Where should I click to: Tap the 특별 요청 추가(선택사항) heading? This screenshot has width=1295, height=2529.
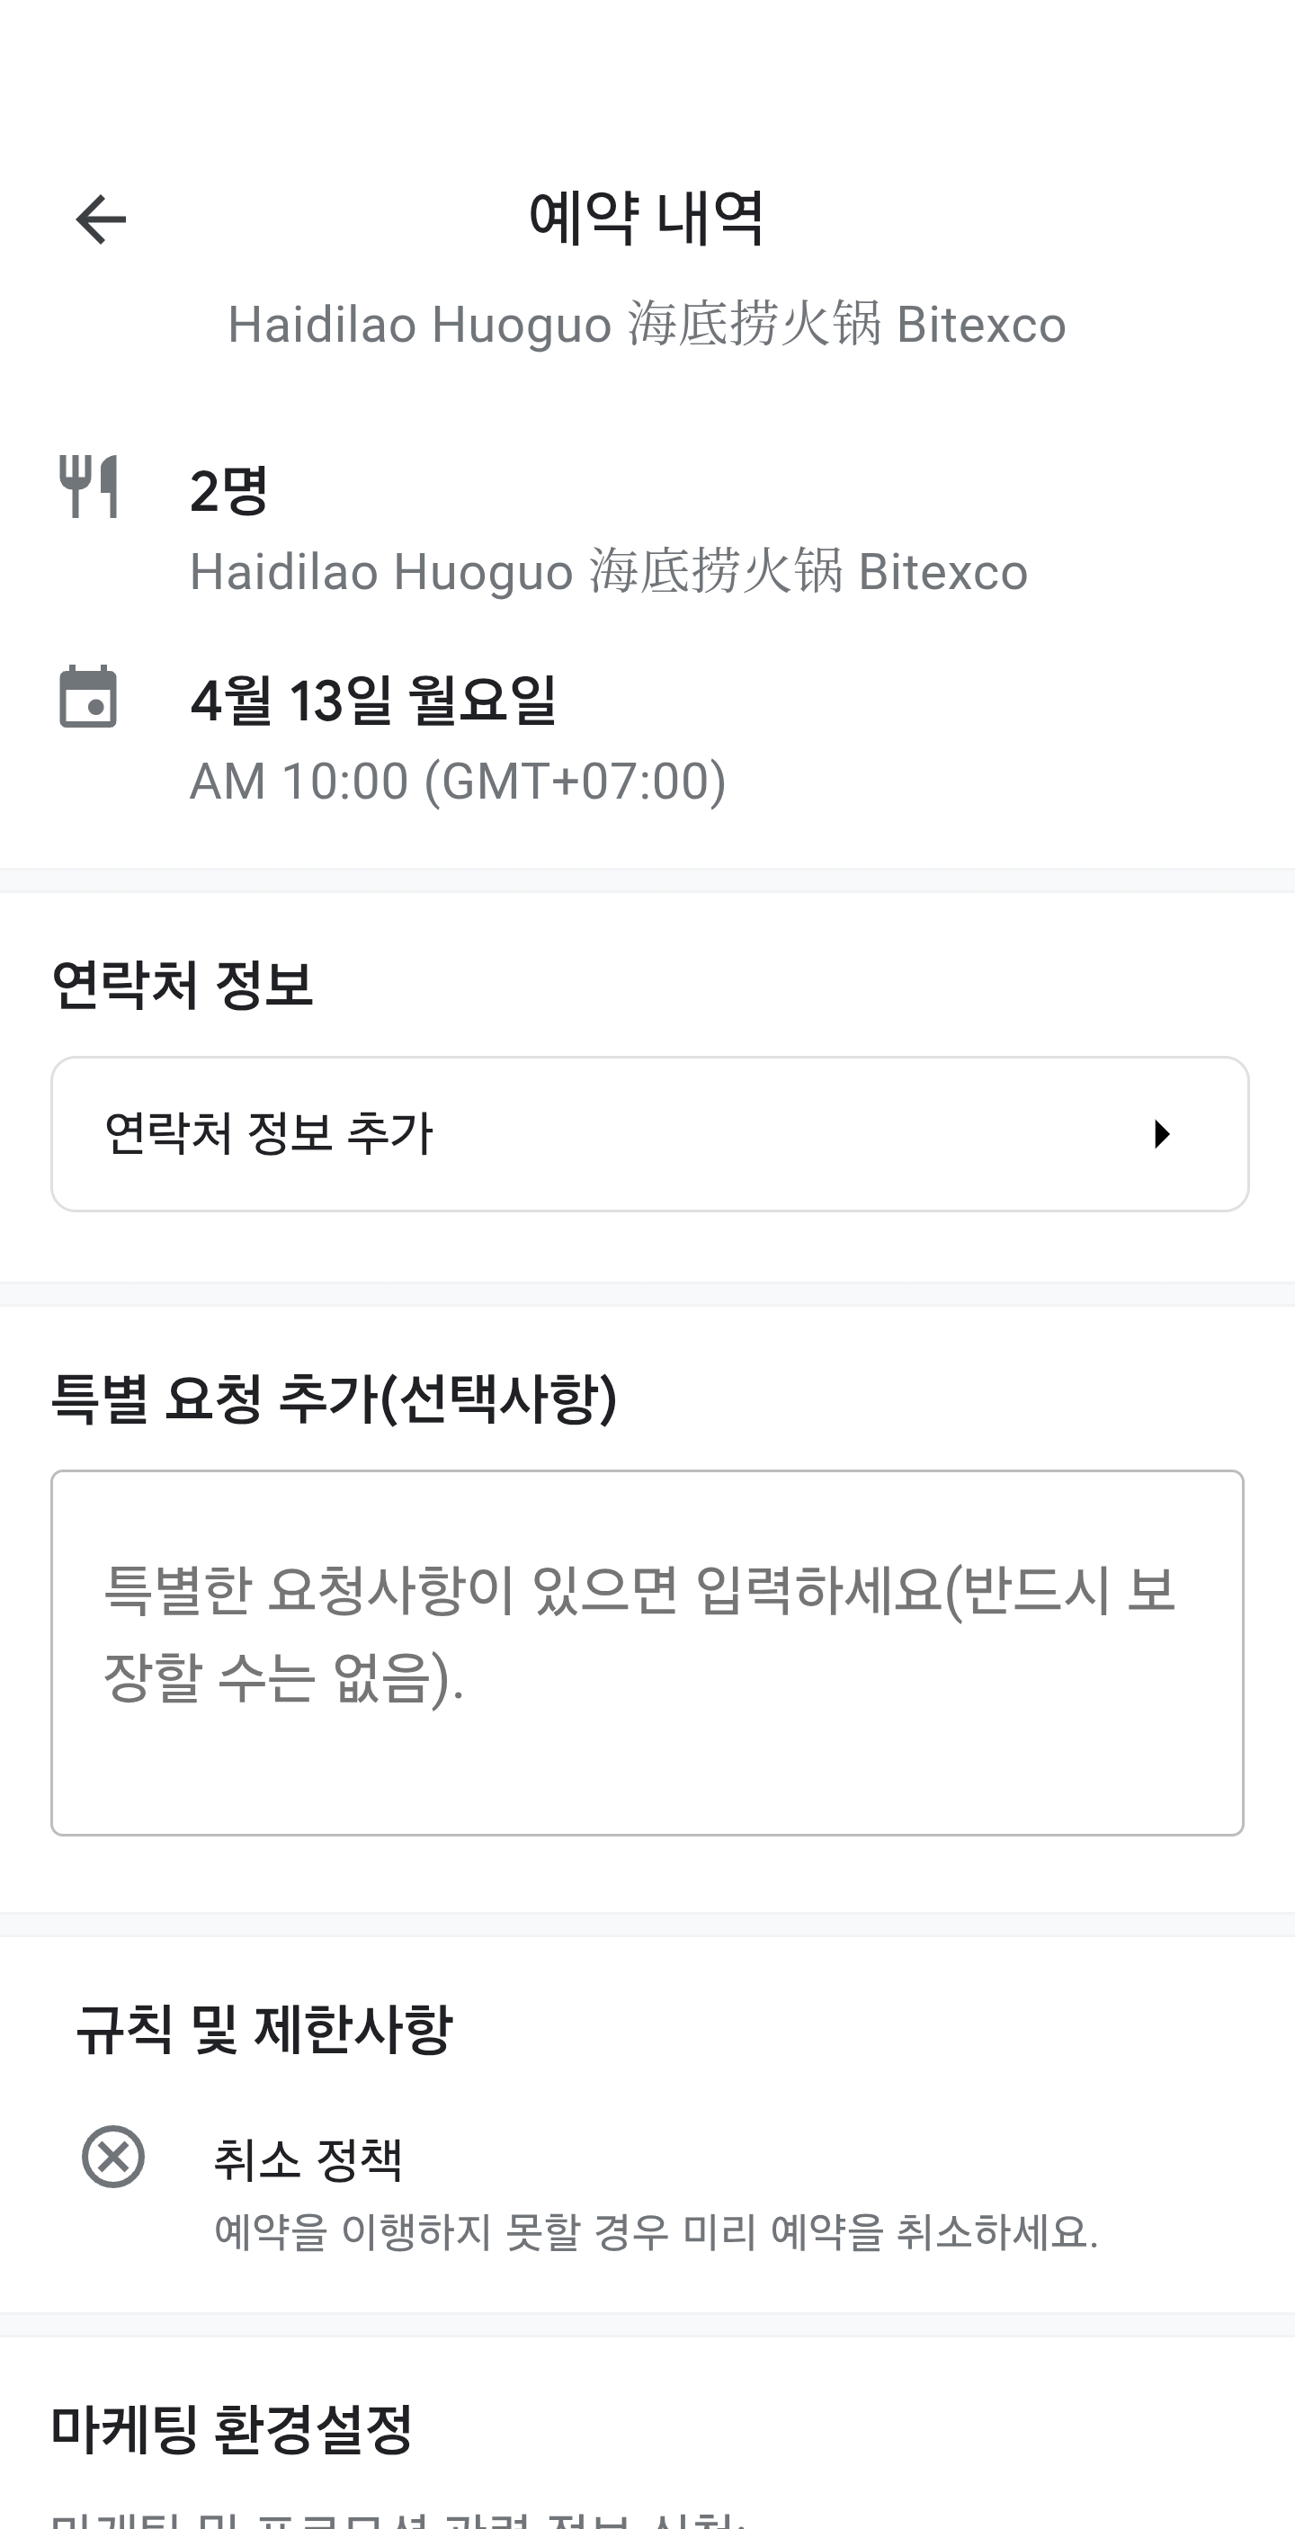334,1398
